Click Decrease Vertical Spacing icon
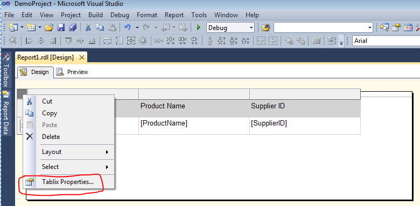 point(234,41)
